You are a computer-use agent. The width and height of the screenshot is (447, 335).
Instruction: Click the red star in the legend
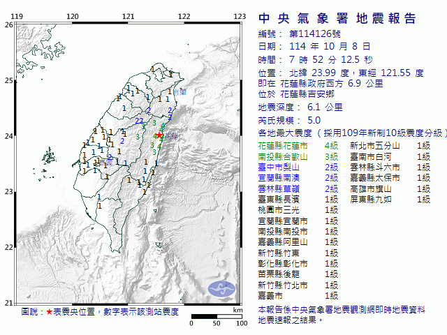(x=48, y=312)
